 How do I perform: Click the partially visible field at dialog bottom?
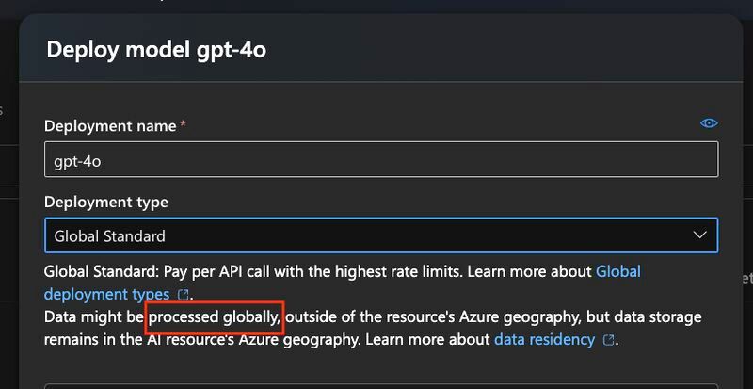click(380, 385)
